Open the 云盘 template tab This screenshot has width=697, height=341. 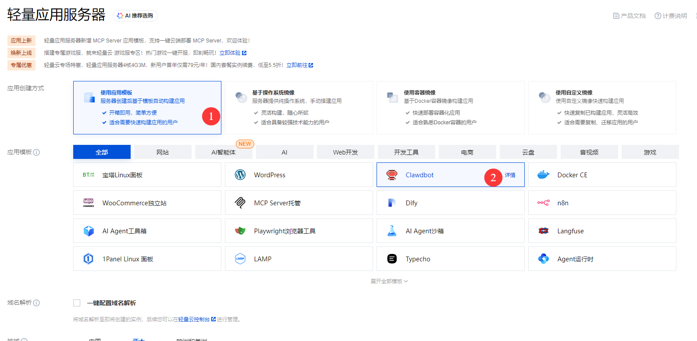pyautogui.click(x=528, y=152)
